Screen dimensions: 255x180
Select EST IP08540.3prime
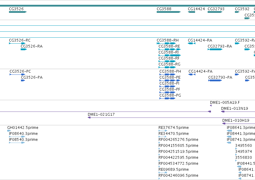[x=17, y=143]
